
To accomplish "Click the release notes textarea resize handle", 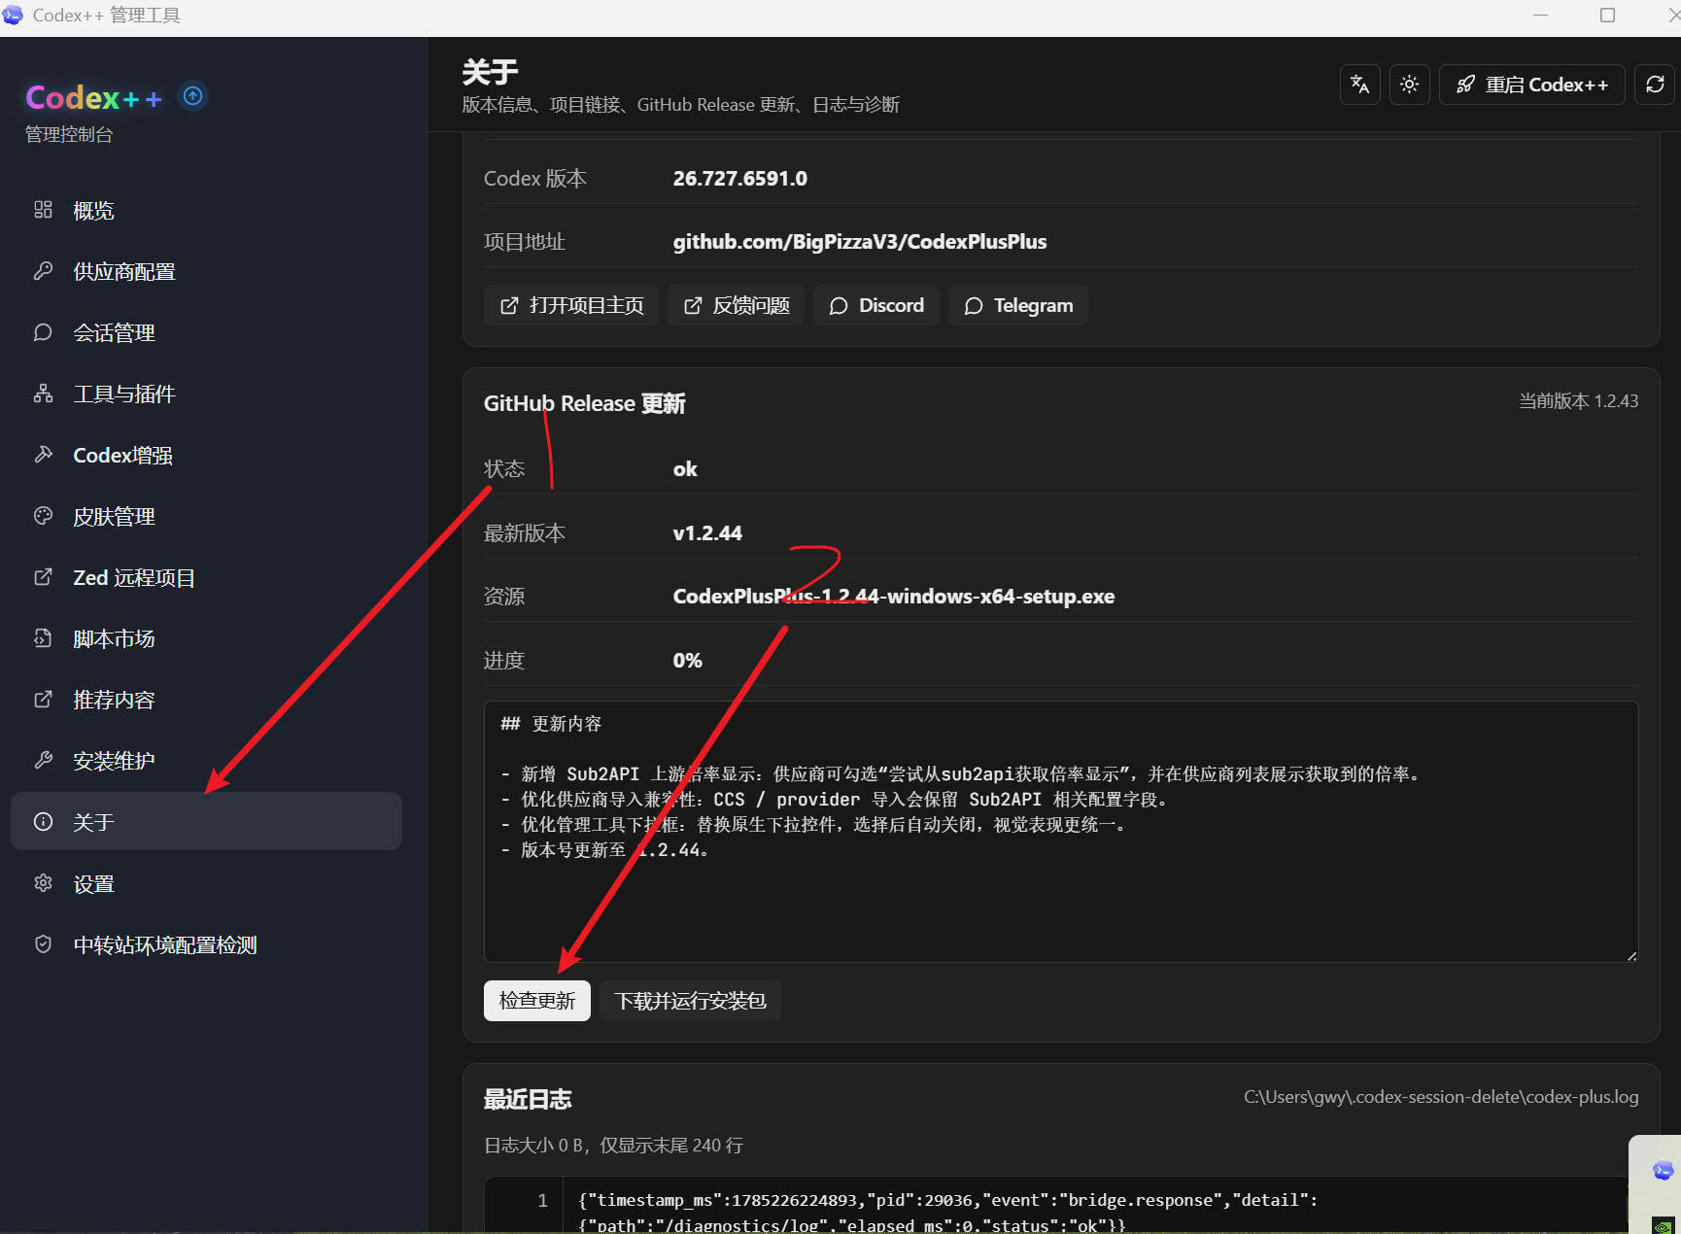I will point(1631,955).
